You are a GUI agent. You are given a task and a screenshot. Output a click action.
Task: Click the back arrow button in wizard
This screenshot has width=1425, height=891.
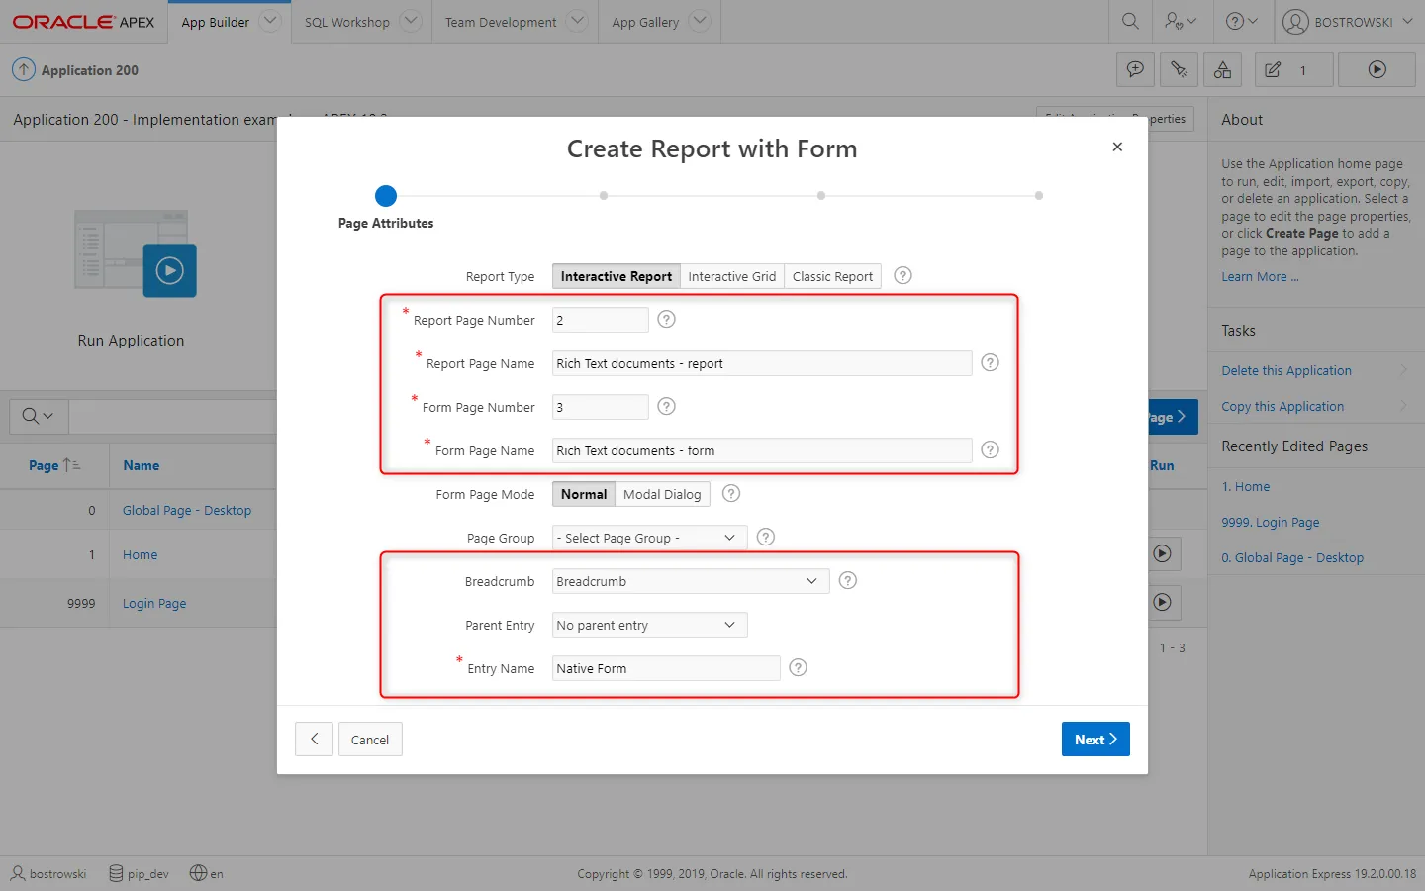click(x=314, y=740)
